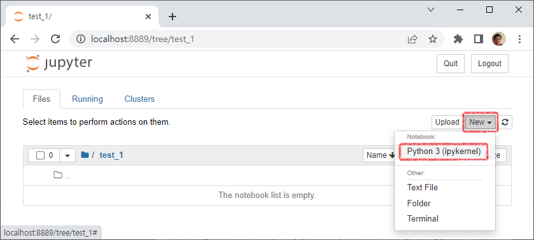Bookmark this tab with star
The height and width of the screenshot is (240, 534).
pyautogui.click(x=433, y=39)
